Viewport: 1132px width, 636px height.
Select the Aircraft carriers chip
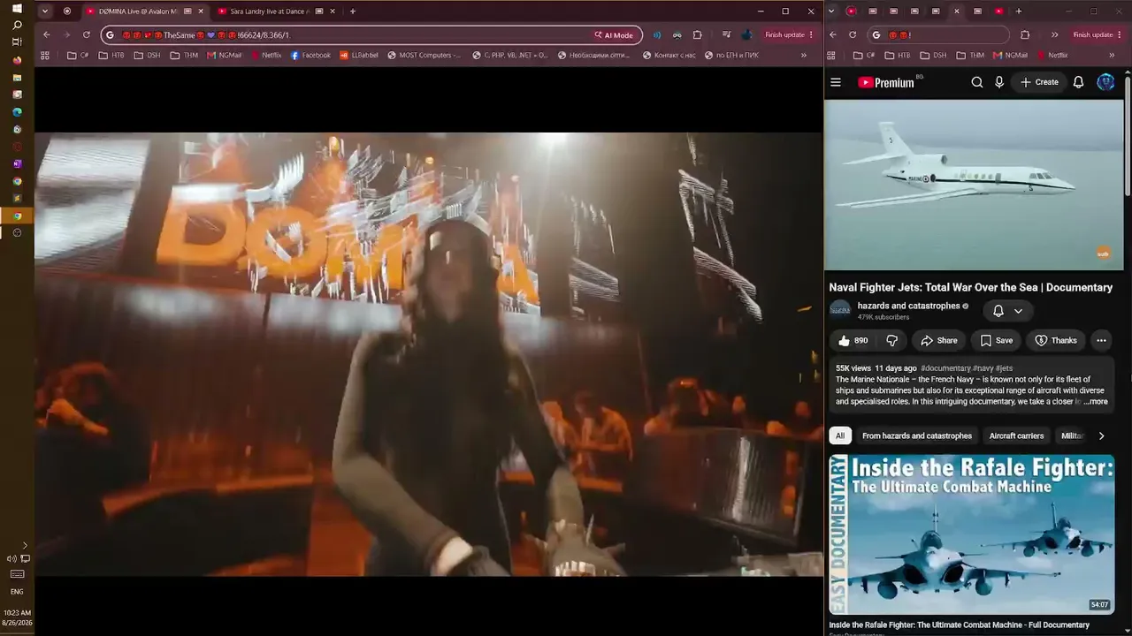coord(1016,435)
